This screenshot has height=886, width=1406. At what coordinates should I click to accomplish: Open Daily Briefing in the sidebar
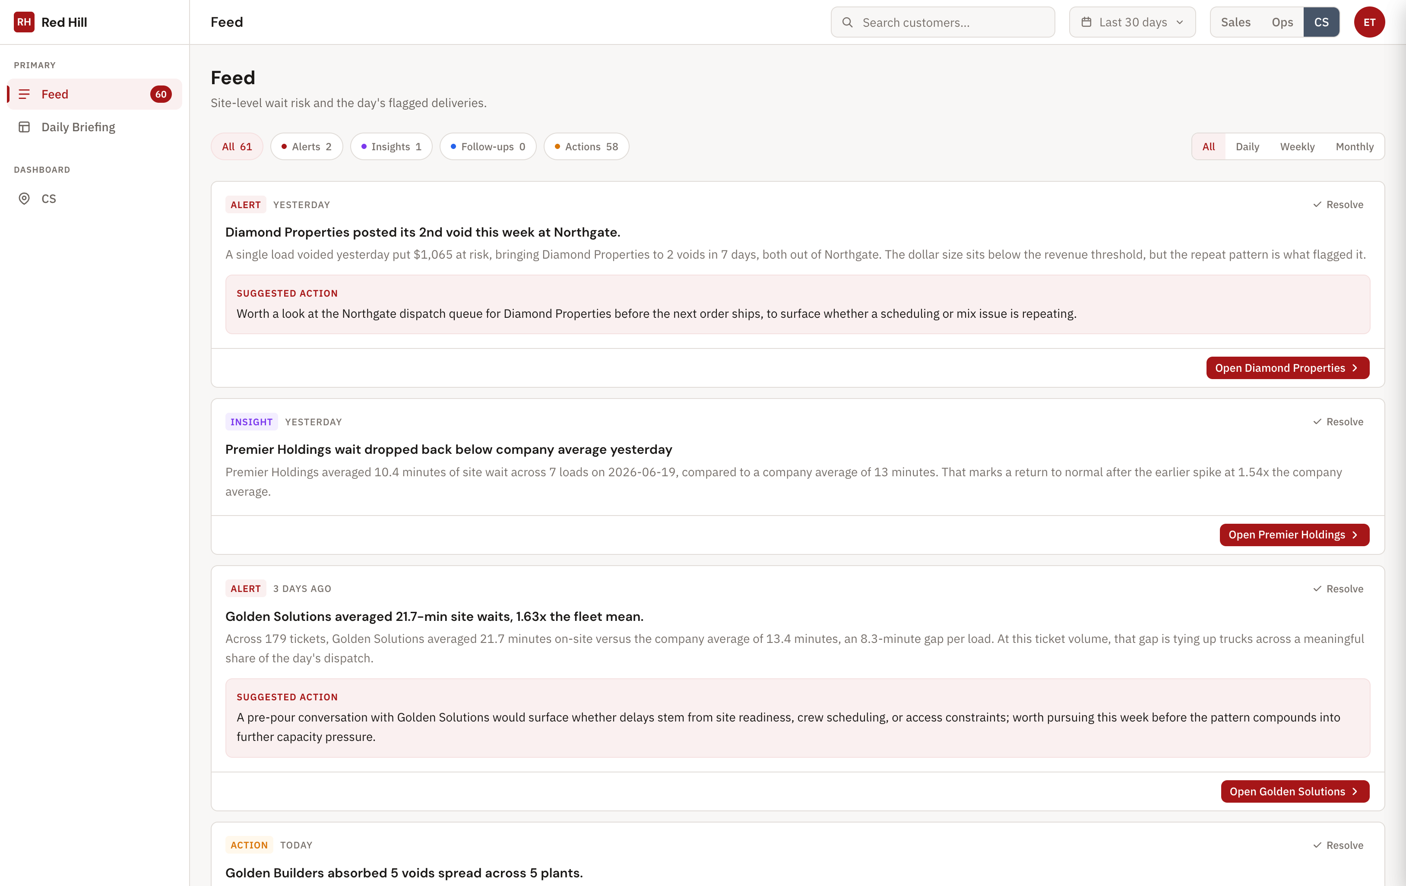point(95,127)
